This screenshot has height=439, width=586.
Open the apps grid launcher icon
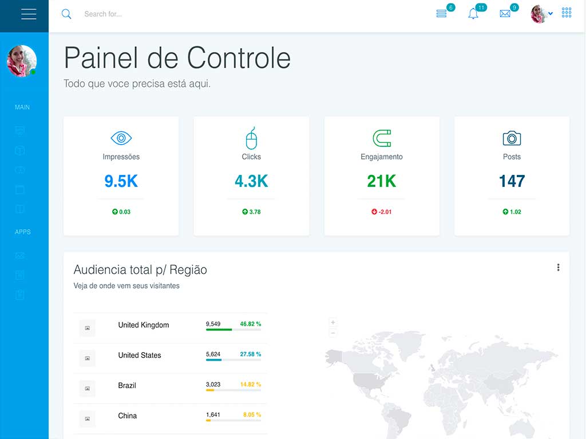click(567, 13)
